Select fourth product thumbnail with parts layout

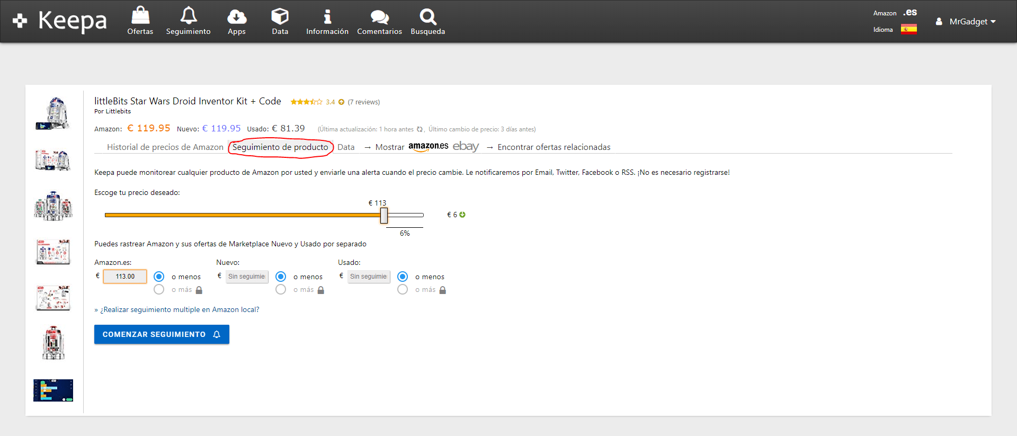pyautogui.click(x=53, y=252)
